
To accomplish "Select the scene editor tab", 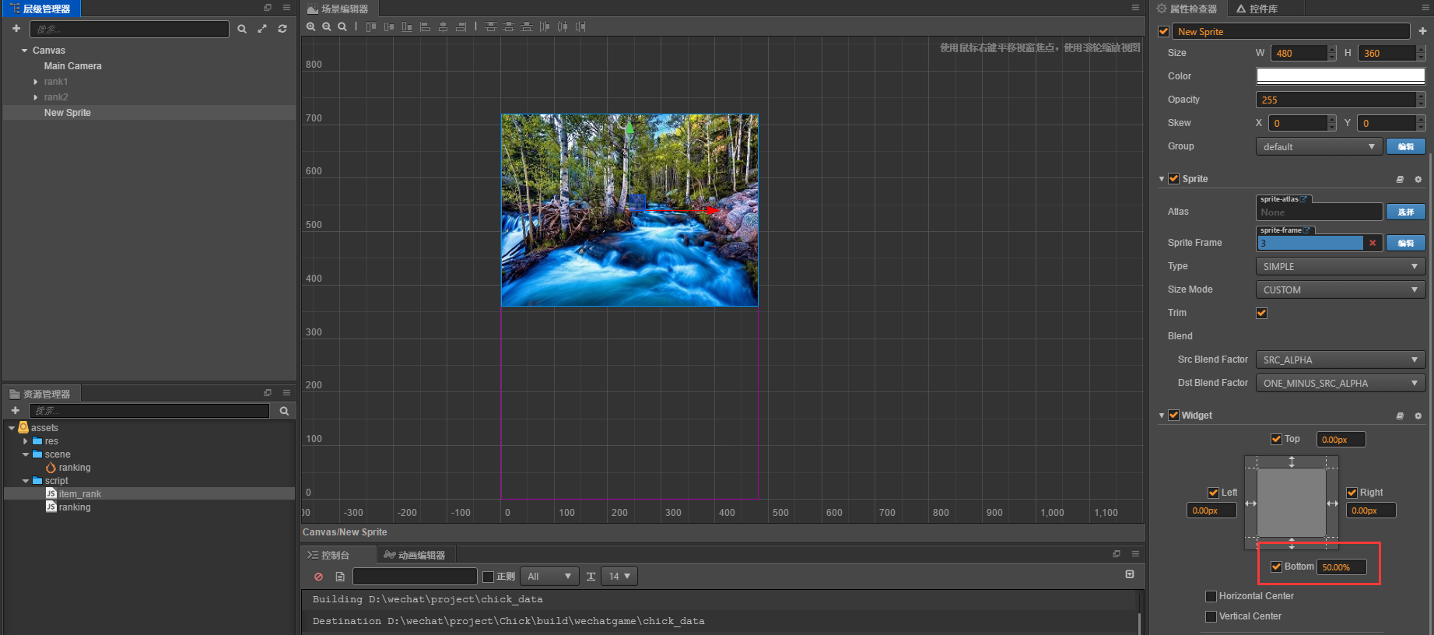I will tap(338, 9).
